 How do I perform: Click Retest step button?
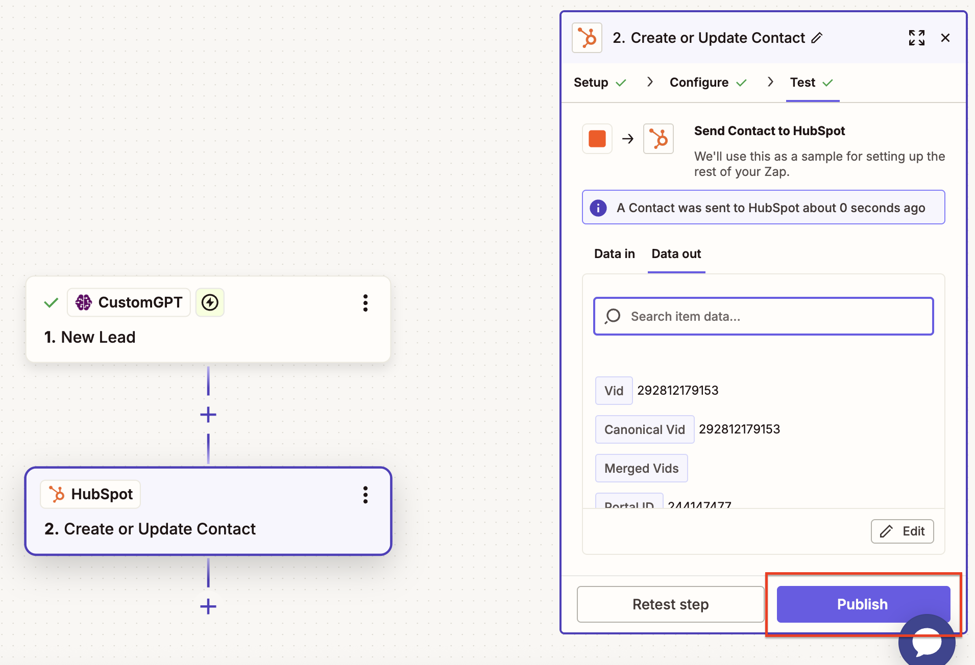[671, 604]
